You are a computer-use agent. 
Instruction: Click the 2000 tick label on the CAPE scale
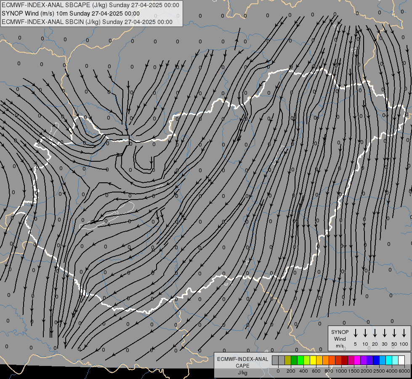pyautogui.click(x=367, y=371)
